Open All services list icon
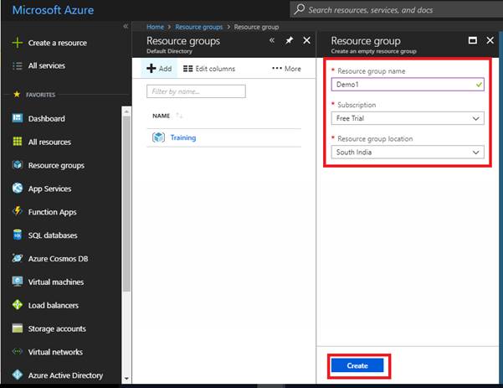Screen dimensions: 503x388 pos(17,66)
